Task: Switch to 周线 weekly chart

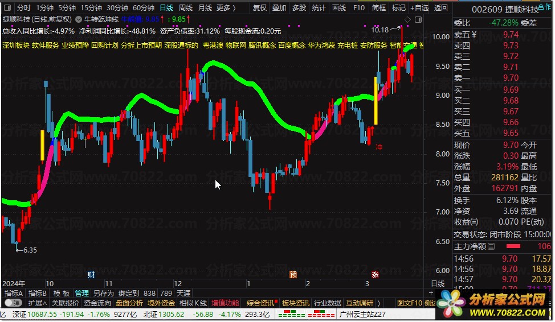Action: tap(185, 7)
